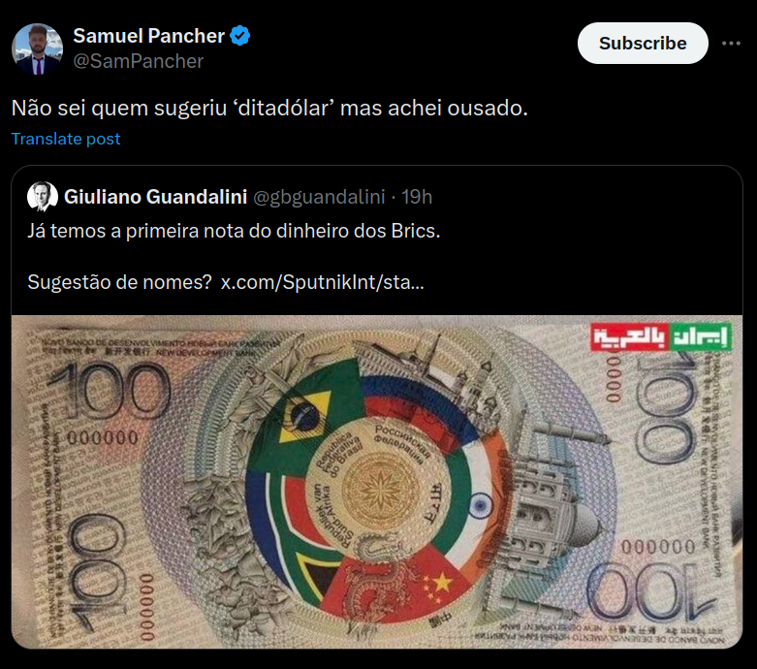This screenshot has width=757, height=669.
Task: Open the 19h timestamp of quoted post
Action: (x=417, y=197)
